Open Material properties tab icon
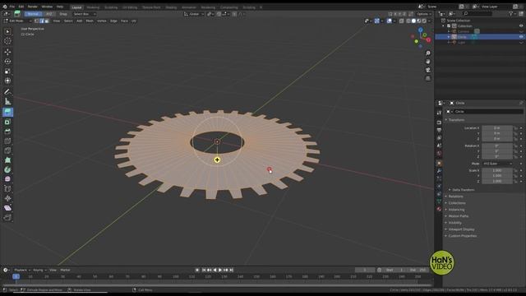This screenshot has height=296, width=526. [439, 209]
